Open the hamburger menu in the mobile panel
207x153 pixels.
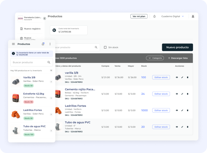click(13, 44)
